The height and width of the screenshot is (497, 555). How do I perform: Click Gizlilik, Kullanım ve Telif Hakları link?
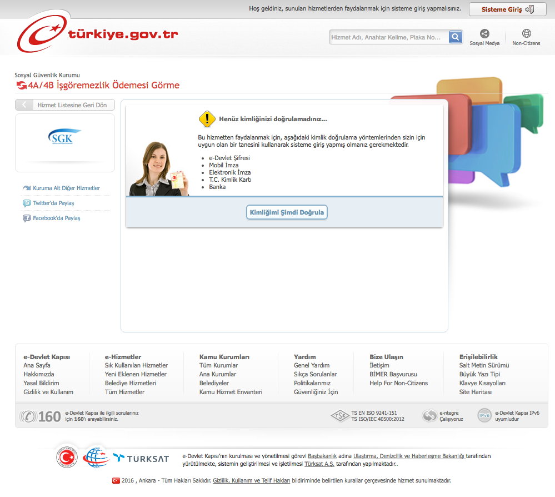tap(251, 481)
